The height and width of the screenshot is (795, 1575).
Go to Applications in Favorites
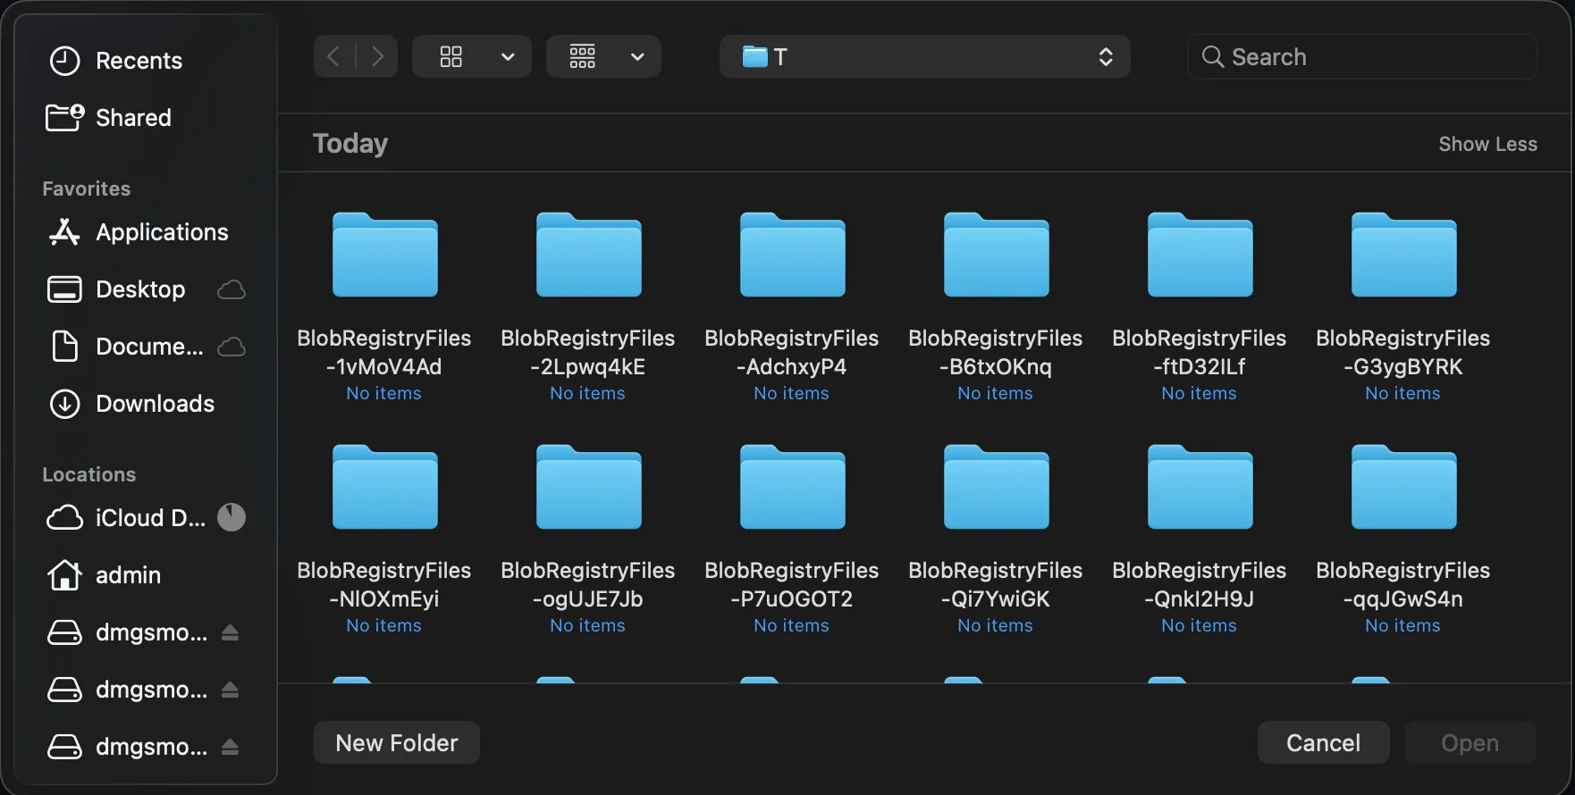pos(146,232)
